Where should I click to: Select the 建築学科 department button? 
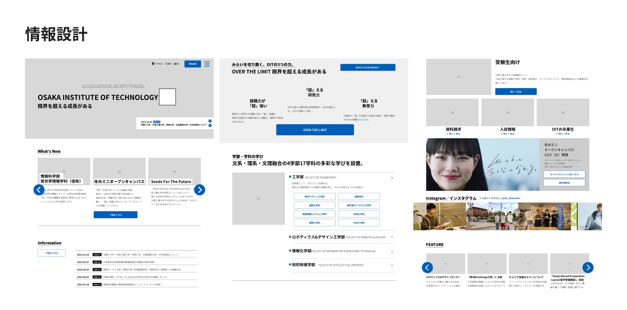pos(359,197)
